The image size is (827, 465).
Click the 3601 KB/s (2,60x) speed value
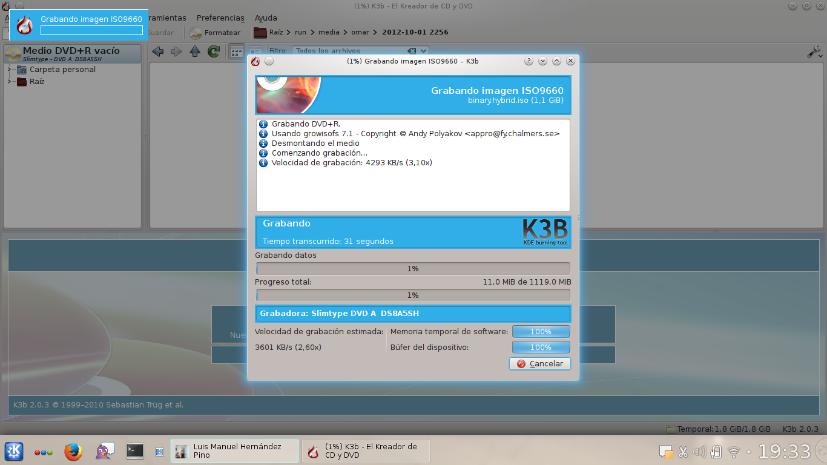(288, 348)
